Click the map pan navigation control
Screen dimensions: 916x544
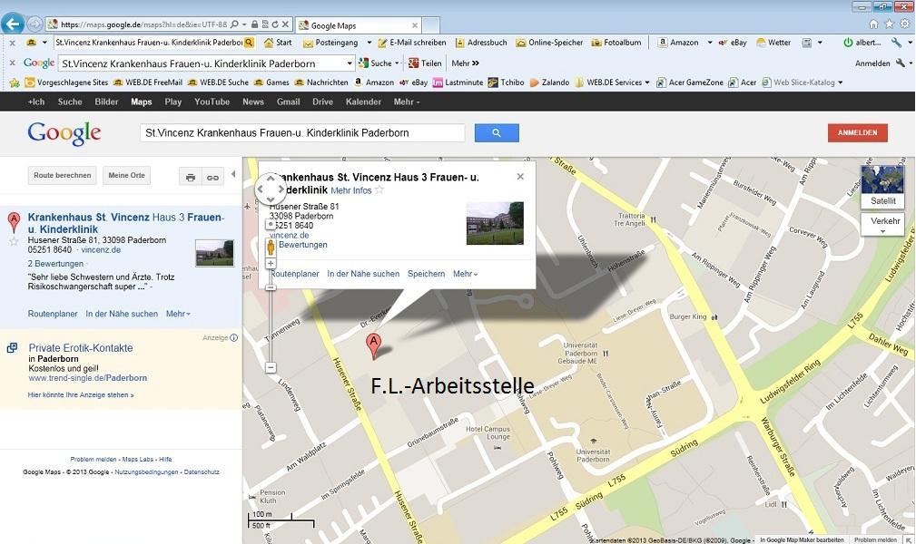click(x=271, y=189)
